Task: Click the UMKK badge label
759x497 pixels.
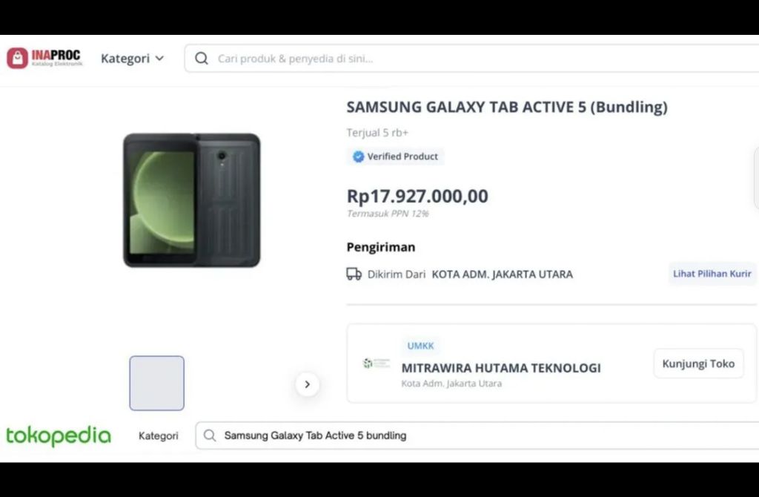Action: tap(420, 346)
